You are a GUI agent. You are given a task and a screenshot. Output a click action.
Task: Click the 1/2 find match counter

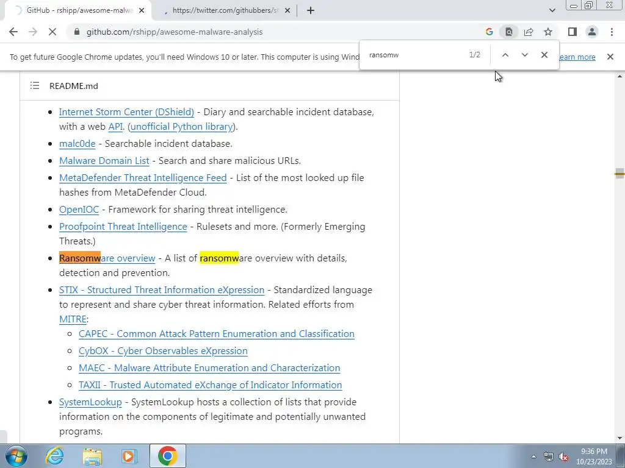pos(475,55)
